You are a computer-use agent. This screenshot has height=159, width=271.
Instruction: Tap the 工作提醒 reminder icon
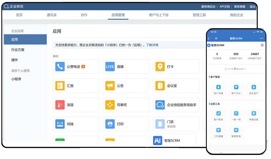[218, 130]
